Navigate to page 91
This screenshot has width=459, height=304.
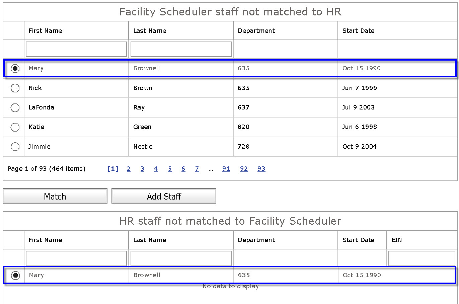pos(226,169)
